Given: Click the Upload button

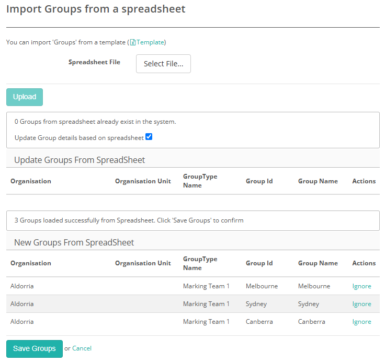Looking at the screenshot, I should 25,97.
